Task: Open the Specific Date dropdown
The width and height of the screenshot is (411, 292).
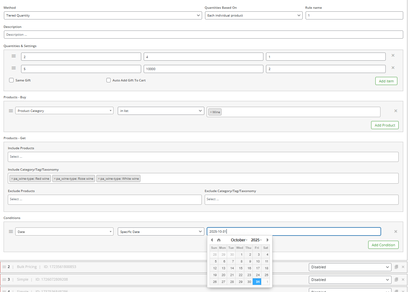Action: coord(161,232)
